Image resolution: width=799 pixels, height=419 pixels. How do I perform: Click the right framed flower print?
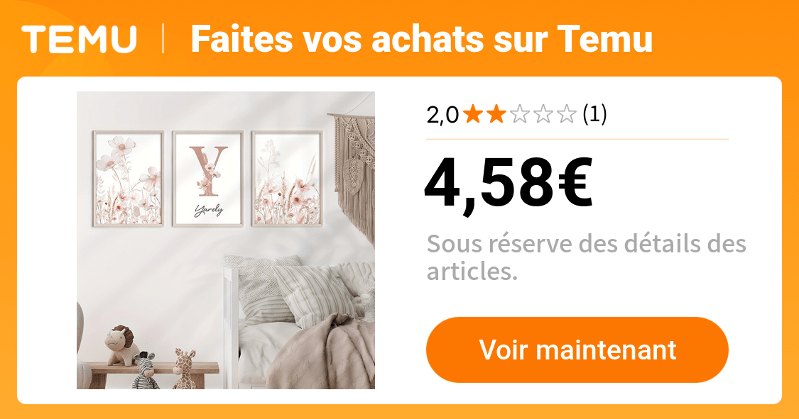click(x=288, y=179)
